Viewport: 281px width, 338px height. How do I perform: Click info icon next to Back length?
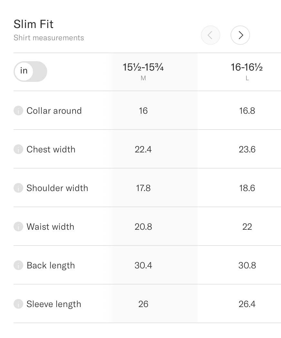18,266
